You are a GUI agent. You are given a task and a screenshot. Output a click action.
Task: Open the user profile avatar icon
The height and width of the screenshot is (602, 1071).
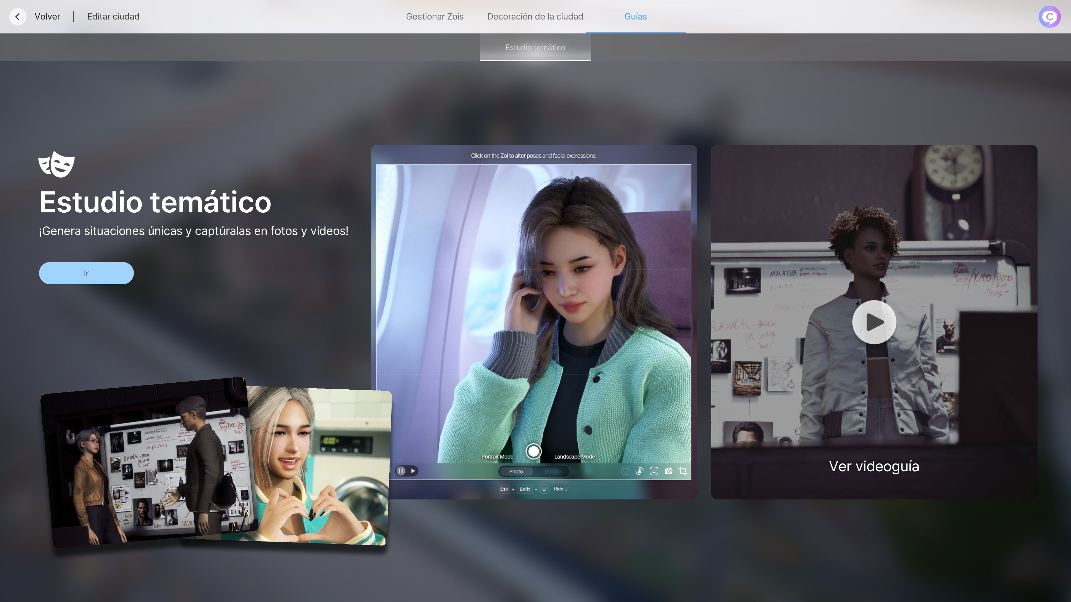pos(1049,17)
